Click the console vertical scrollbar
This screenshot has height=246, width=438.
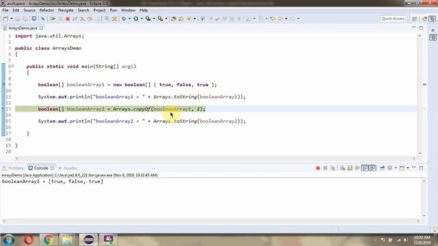tap(424, 198)
